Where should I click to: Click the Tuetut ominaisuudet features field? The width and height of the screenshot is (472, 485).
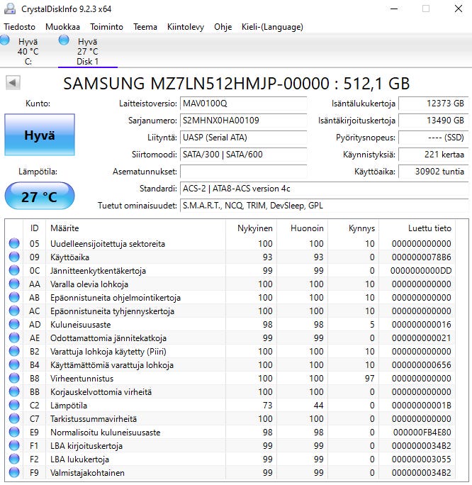coord(325,206)
